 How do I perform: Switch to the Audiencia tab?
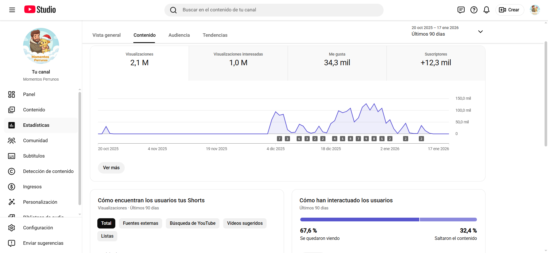tap(179, 35)
